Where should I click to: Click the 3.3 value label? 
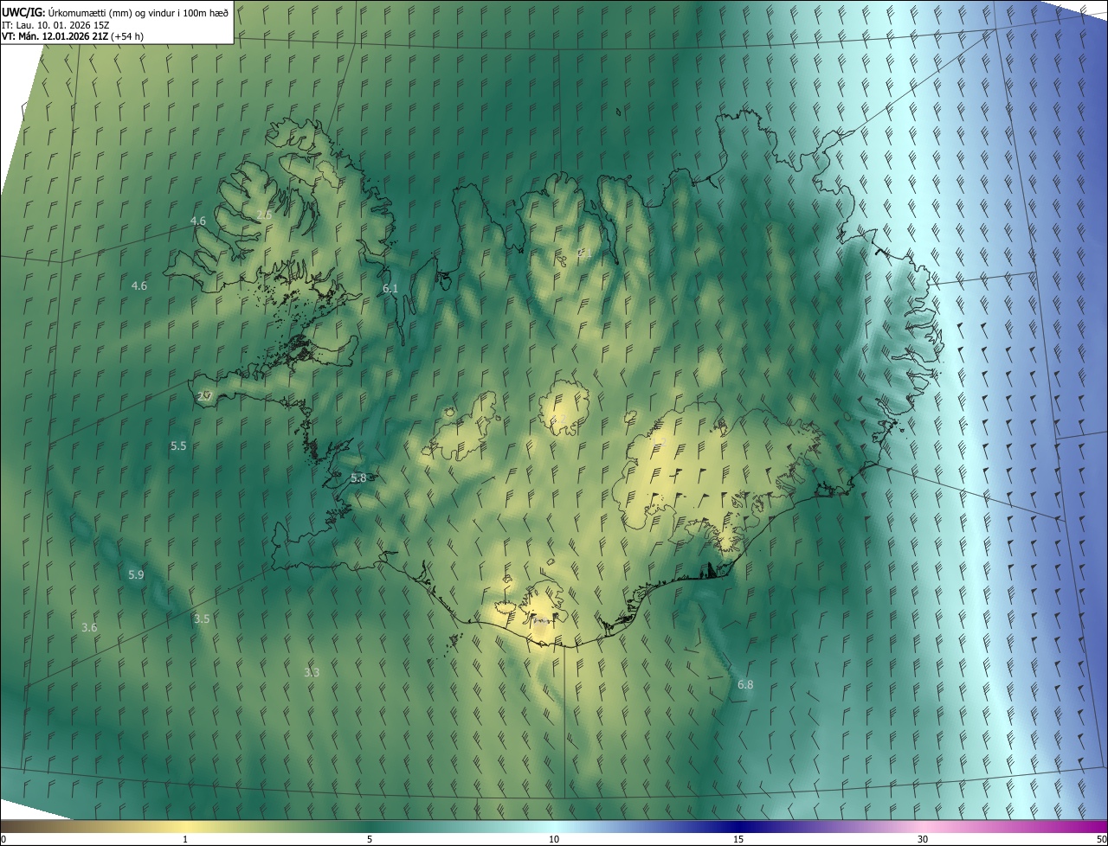coord(312,672)
